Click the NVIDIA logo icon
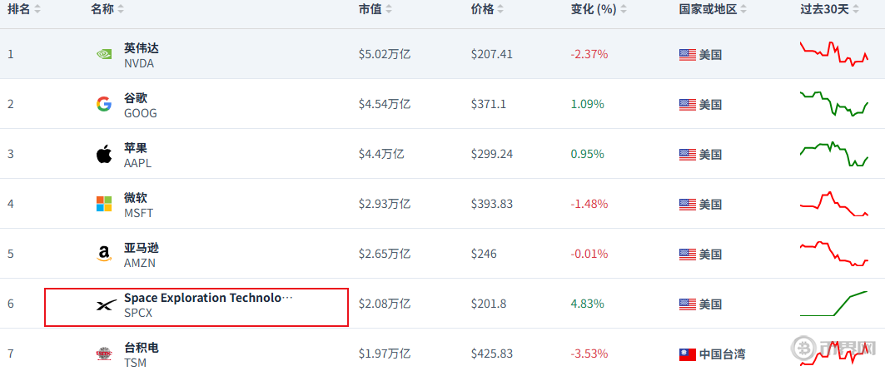 click(x=104, y=55)
